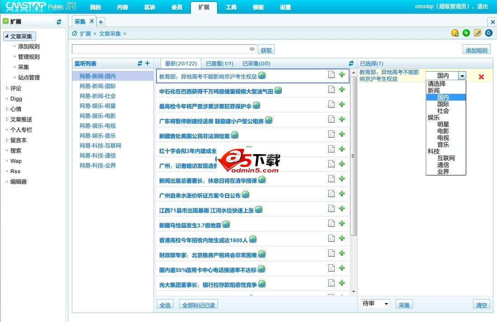Open 管理规则 in sidebar tree
Viewport: 497px width, 322px height.
coord(29,57)
